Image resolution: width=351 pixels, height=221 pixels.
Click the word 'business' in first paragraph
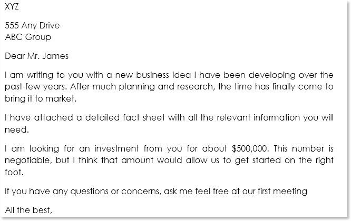point(152,75)
